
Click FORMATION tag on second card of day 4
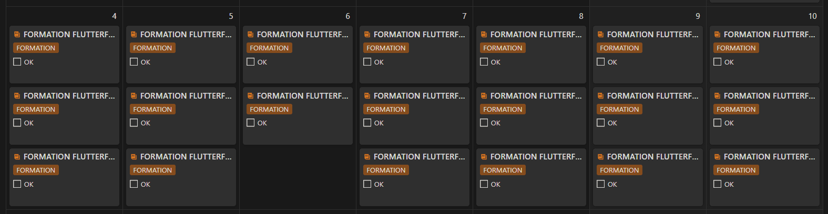(36, 109)
